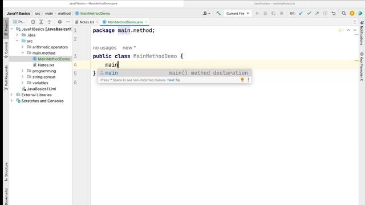Click Select Opened File target icon
This screenshot has height=205, width=365.
[33, 22]
